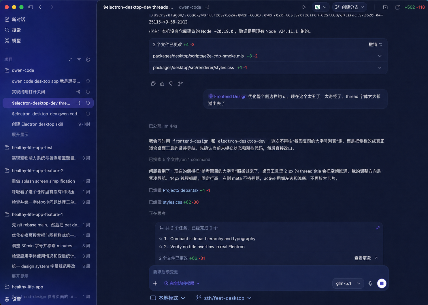Collapse the task list panel
The width and height of the screenshot is (428, 305).
tap(378, 228)
